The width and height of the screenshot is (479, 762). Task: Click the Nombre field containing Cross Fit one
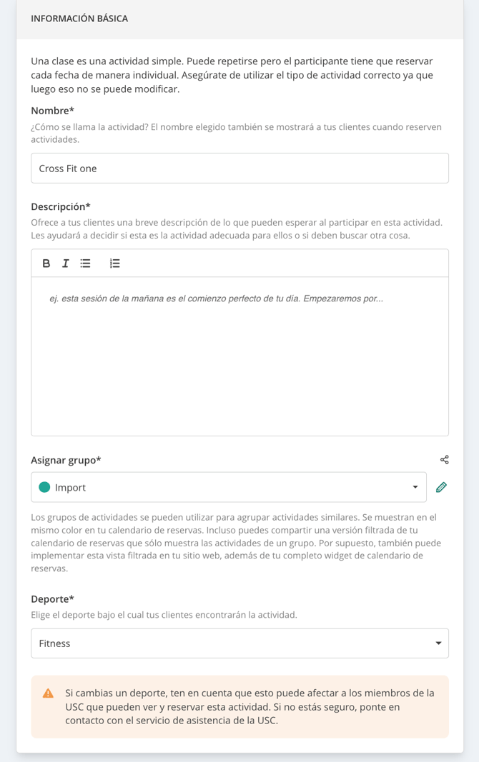pyautogui.click(x=239, y=168)
